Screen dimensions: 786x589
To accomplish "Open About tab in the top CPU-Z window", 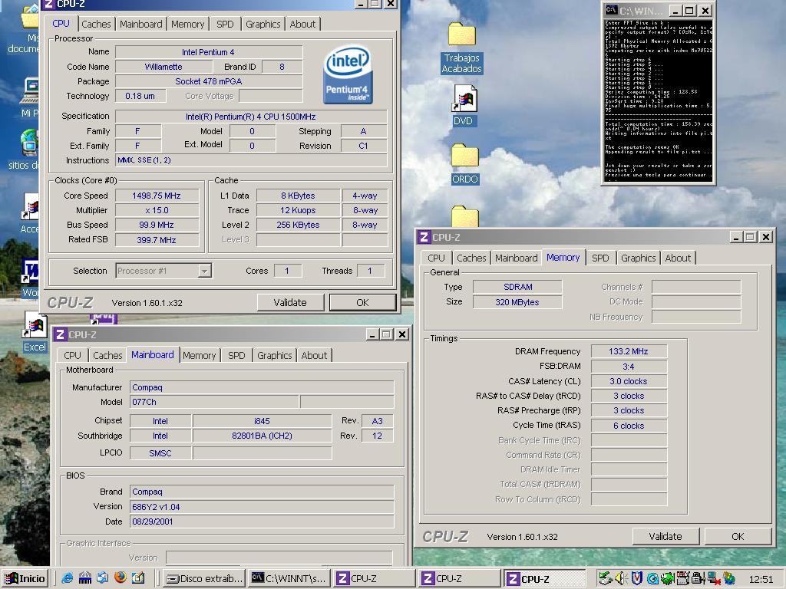I will pos(302,24).
